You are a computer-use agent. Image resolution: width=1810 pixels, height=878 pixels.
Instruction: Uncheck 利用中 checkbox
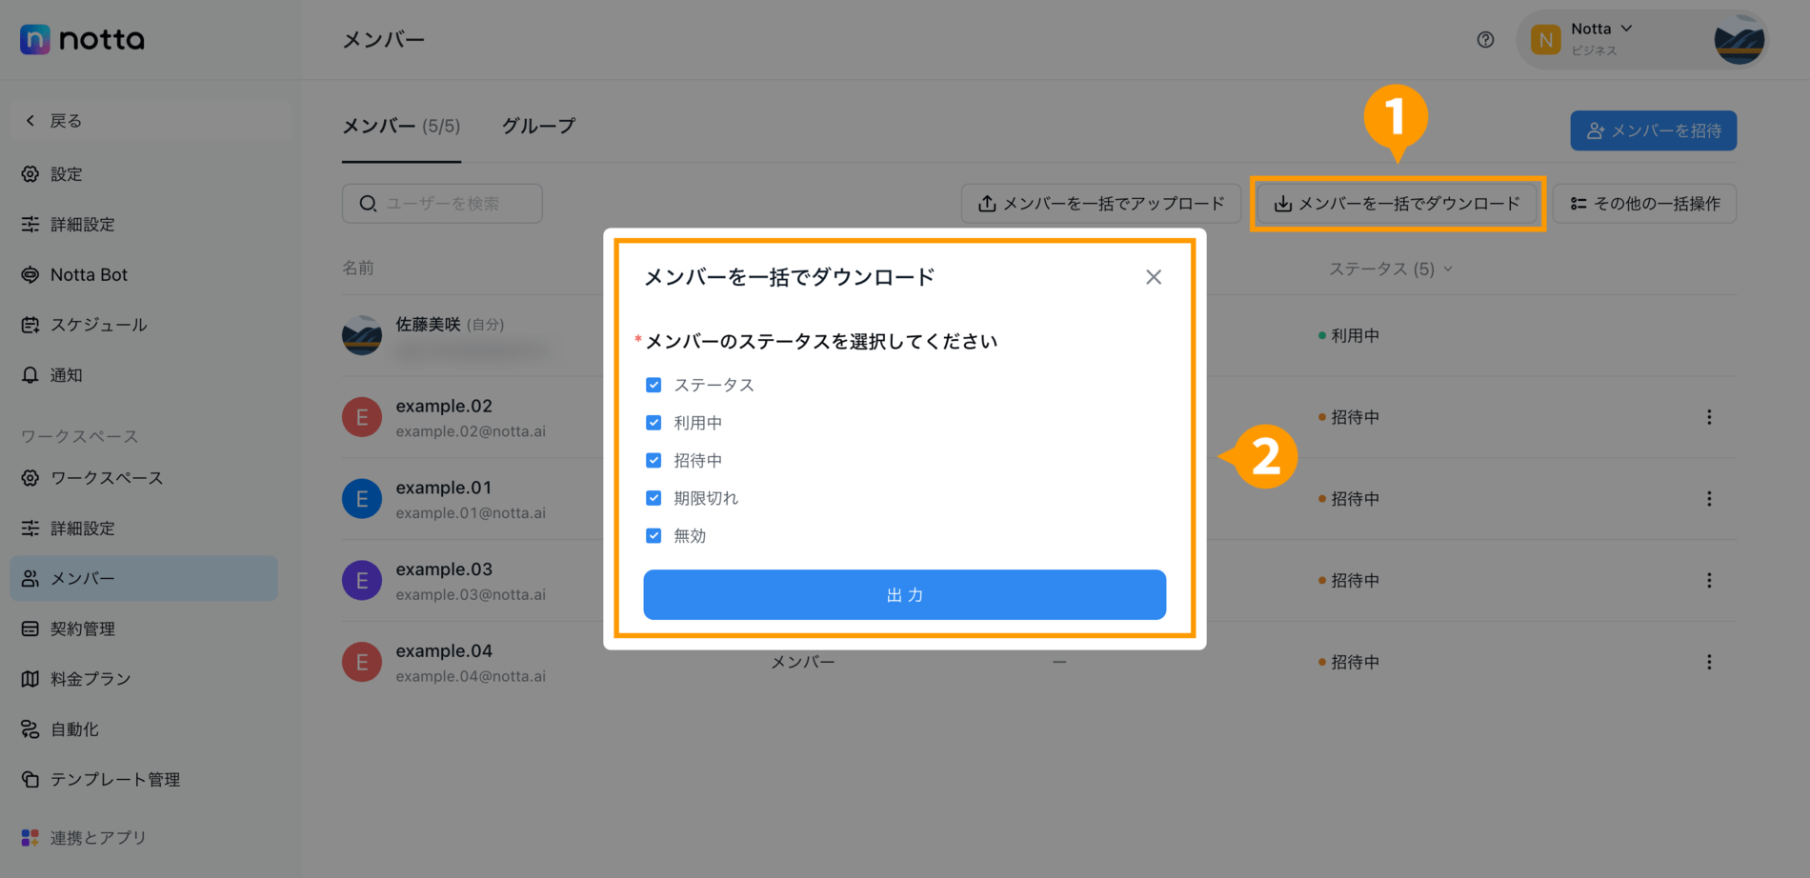(654, 423)
